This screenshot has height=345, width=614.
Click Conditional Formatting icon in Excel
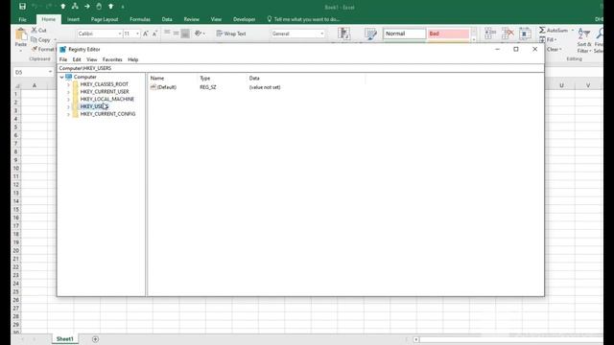click(x=344, y=34)
